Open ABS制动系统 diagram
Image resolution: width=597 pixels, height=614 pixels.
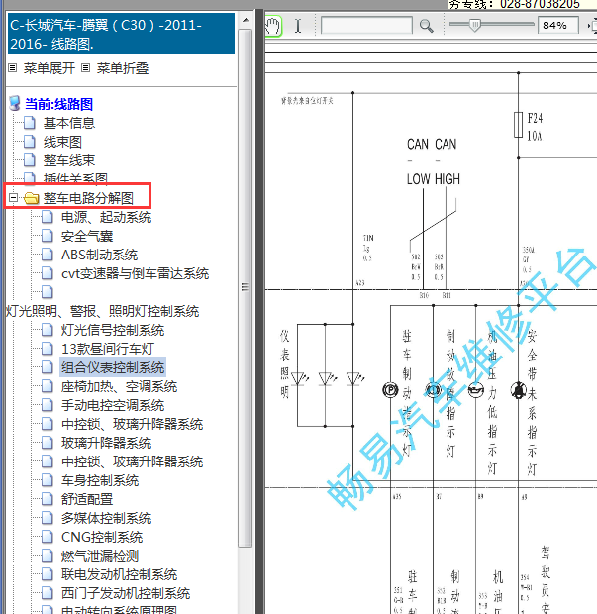click(x=99, y=255)
